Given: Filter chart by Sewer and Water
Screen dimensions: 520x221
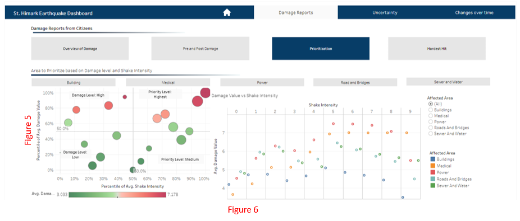Looking at the screenshot, I should (448, 82).
